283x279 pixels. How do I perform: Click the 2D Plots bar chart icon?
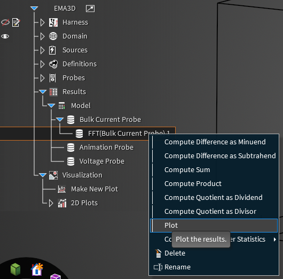[x=62, y=203]
